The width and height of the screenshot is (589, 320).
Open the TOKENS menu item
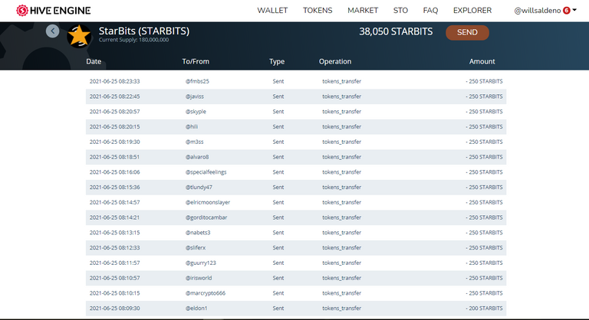pyautogui.click(x=318, y=11)
